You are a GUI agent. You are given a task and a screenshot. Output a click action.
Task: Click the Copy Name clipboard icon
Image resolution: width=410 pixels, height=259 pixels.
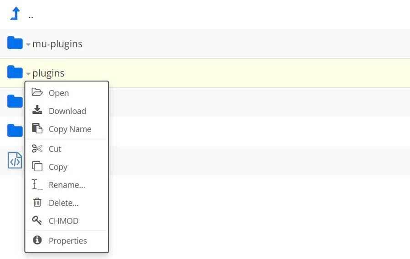pyautogui.click(x=37, y=128)
